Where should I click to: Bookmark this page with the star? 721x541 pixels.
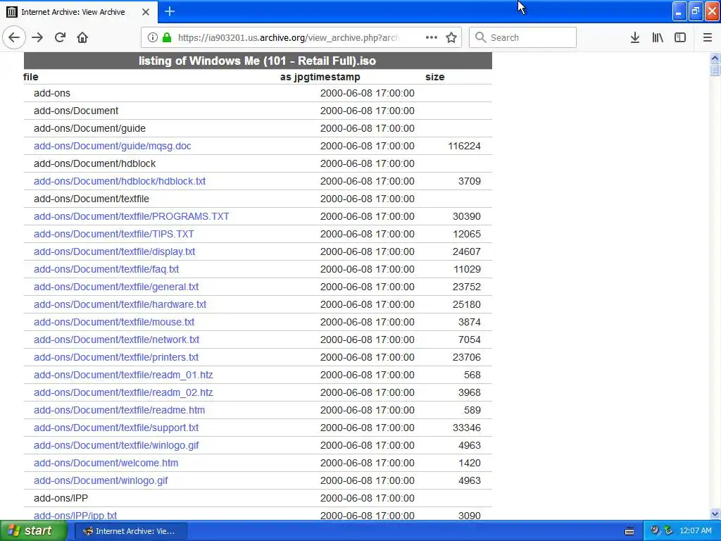point(451,38)
